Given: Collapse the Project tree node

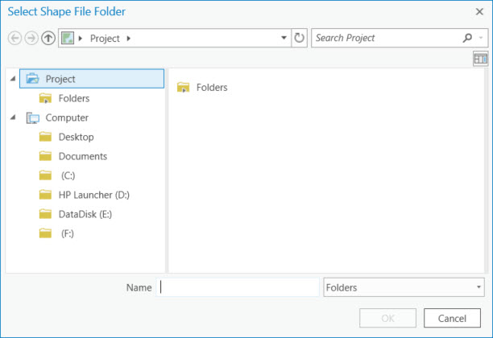Looking at the screenshot, I should pyautogui.click(x=13, y=79).
